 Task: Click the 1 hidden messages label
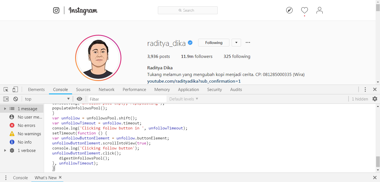pos(360,99)
